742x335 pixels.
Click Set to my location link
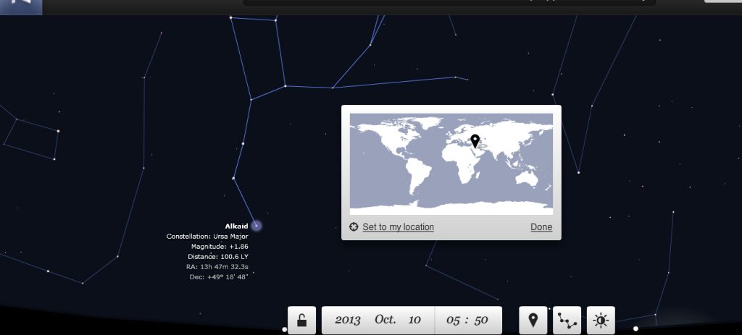(398, 227)
